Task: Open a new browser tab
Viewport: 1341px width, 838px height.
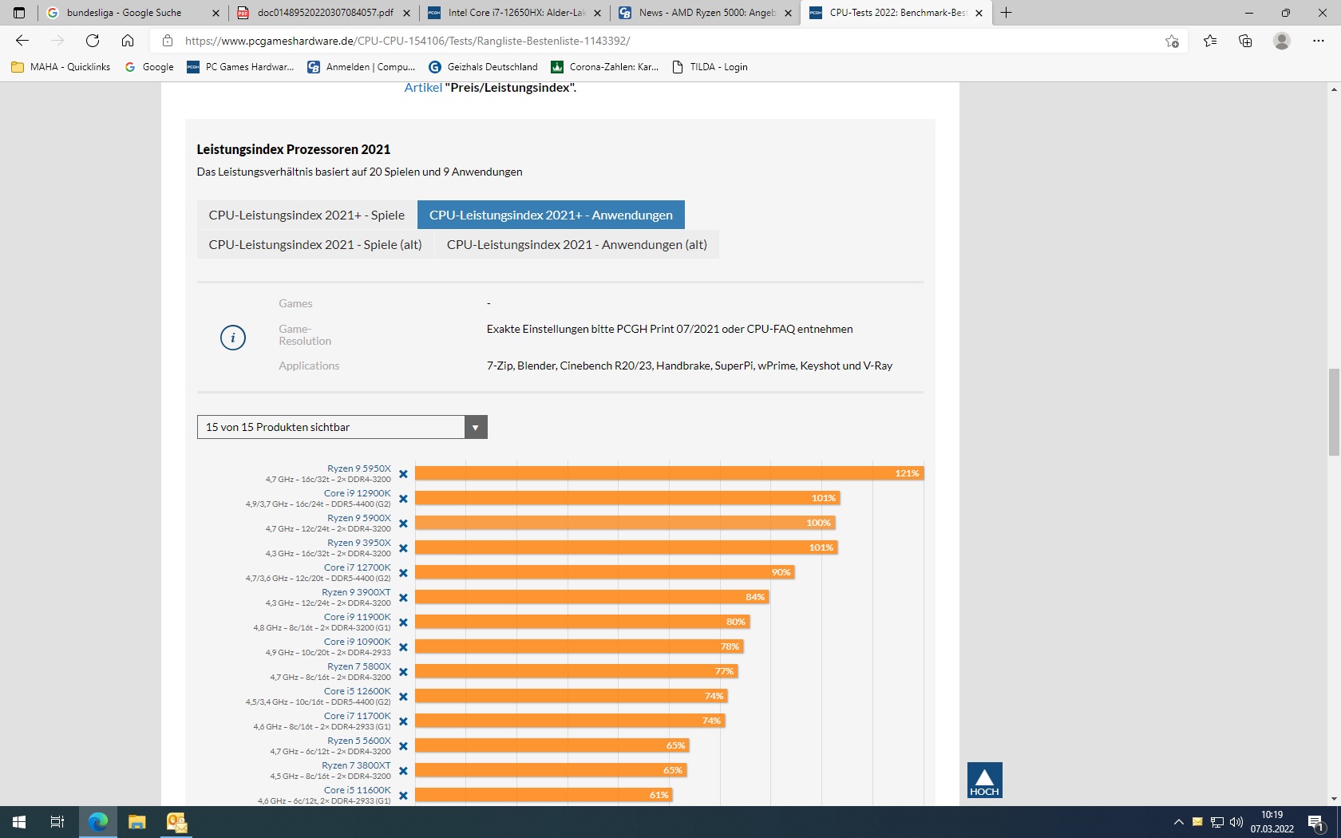Action: (x=1007, y=13)
